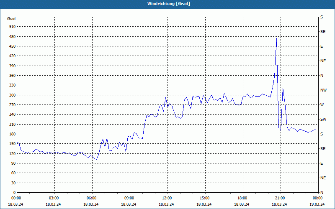This screenshot has height=209, width=335.
Task: Click the 00:00 label above 19.03.24
Action: pyautogui.click(x=318, y=198)
